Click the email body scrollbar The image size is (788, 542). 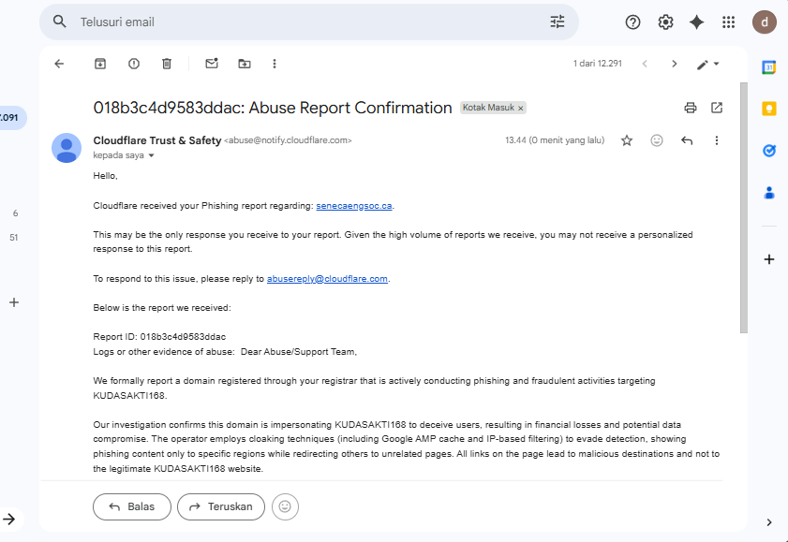click(x=744, y=208)
